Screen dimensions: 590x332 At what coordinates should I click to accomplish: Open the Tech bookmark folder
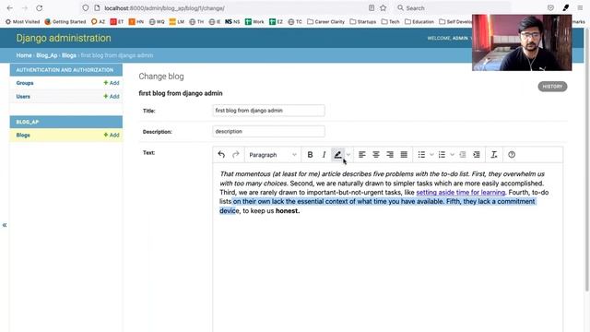[x=390, y=22]
